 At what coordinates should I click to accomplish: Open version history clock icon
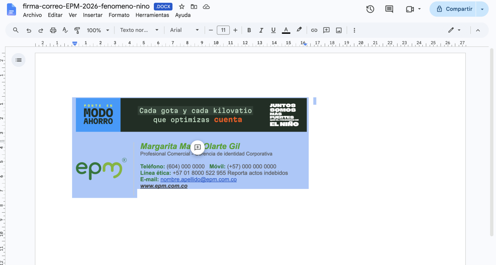point(370,9)
